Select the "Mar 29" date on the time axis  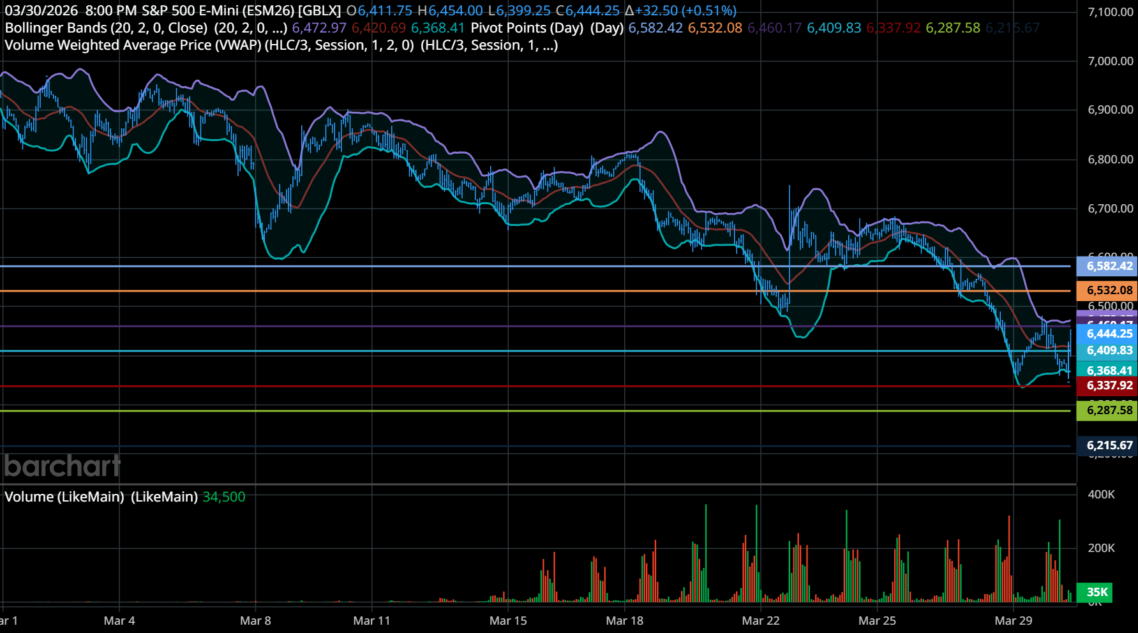click(1014, 621)
